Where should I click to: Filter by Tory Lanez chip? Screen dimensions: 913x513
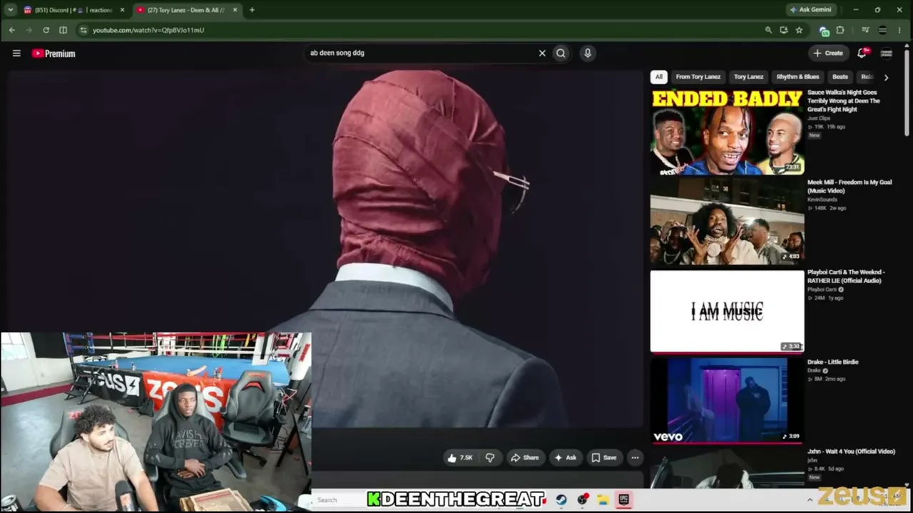point(749,77)
